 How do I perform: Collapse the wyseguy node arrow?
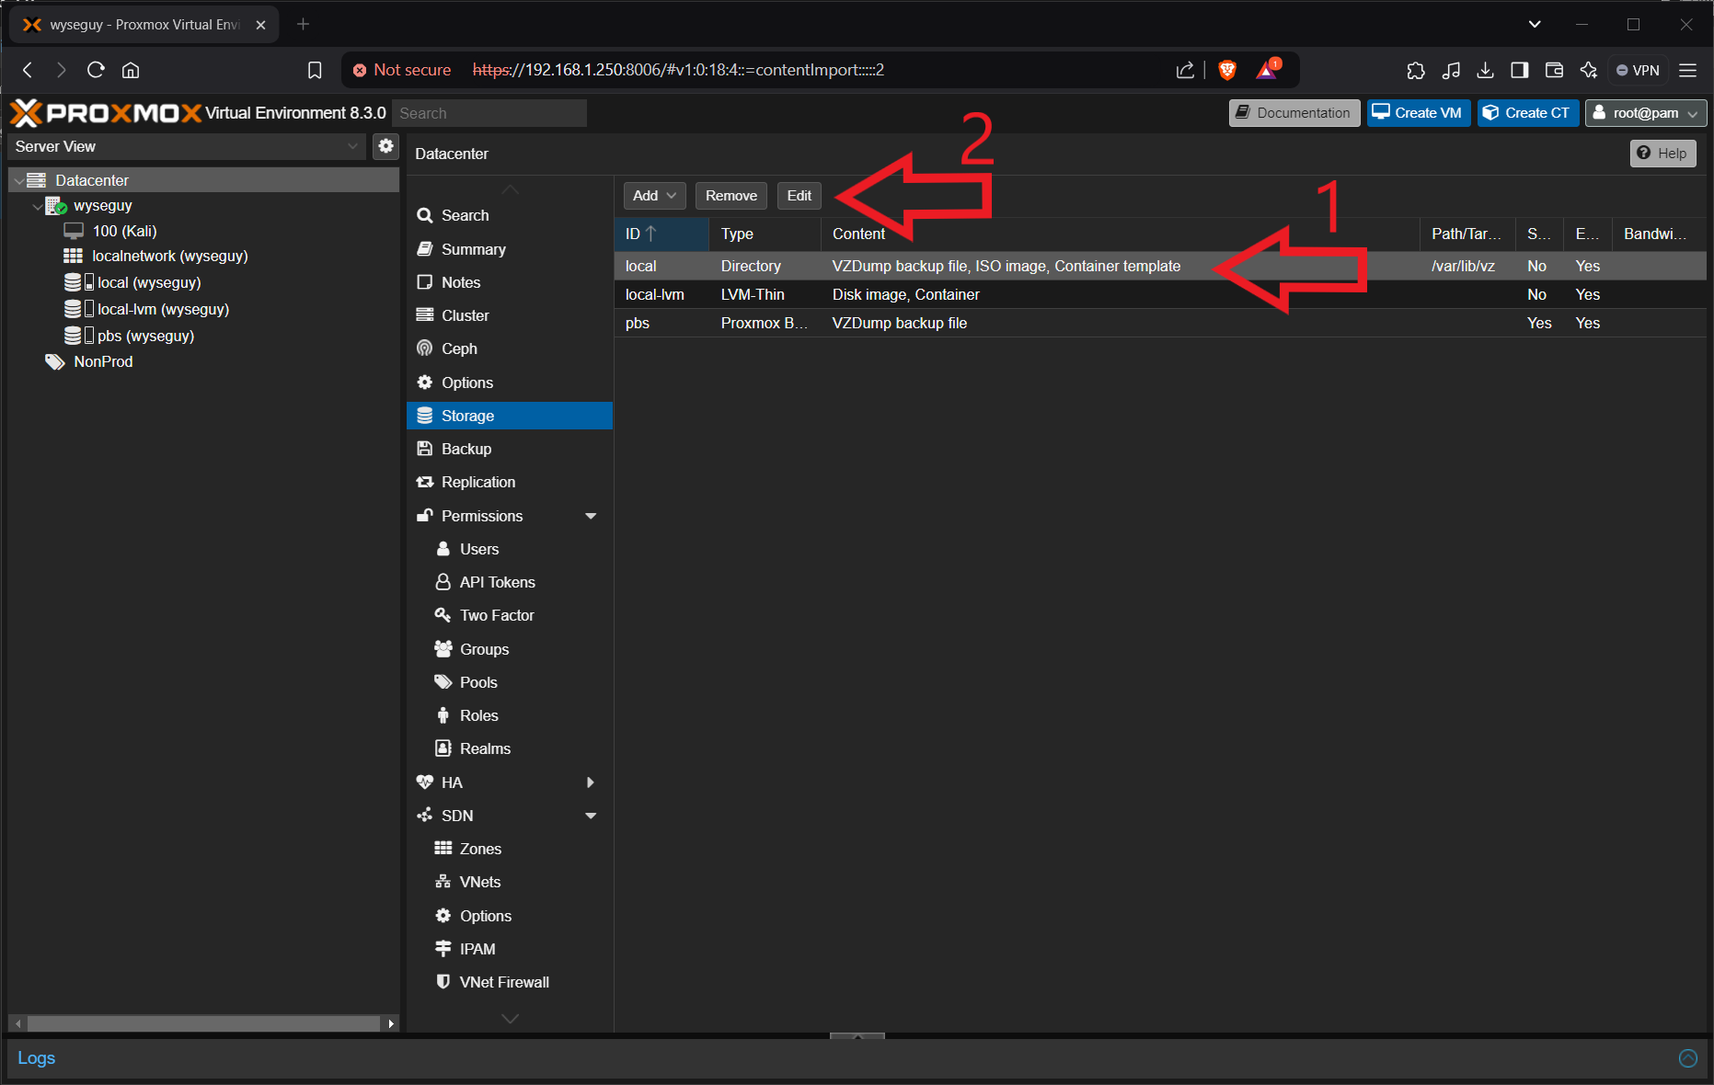tap(37, 206)
